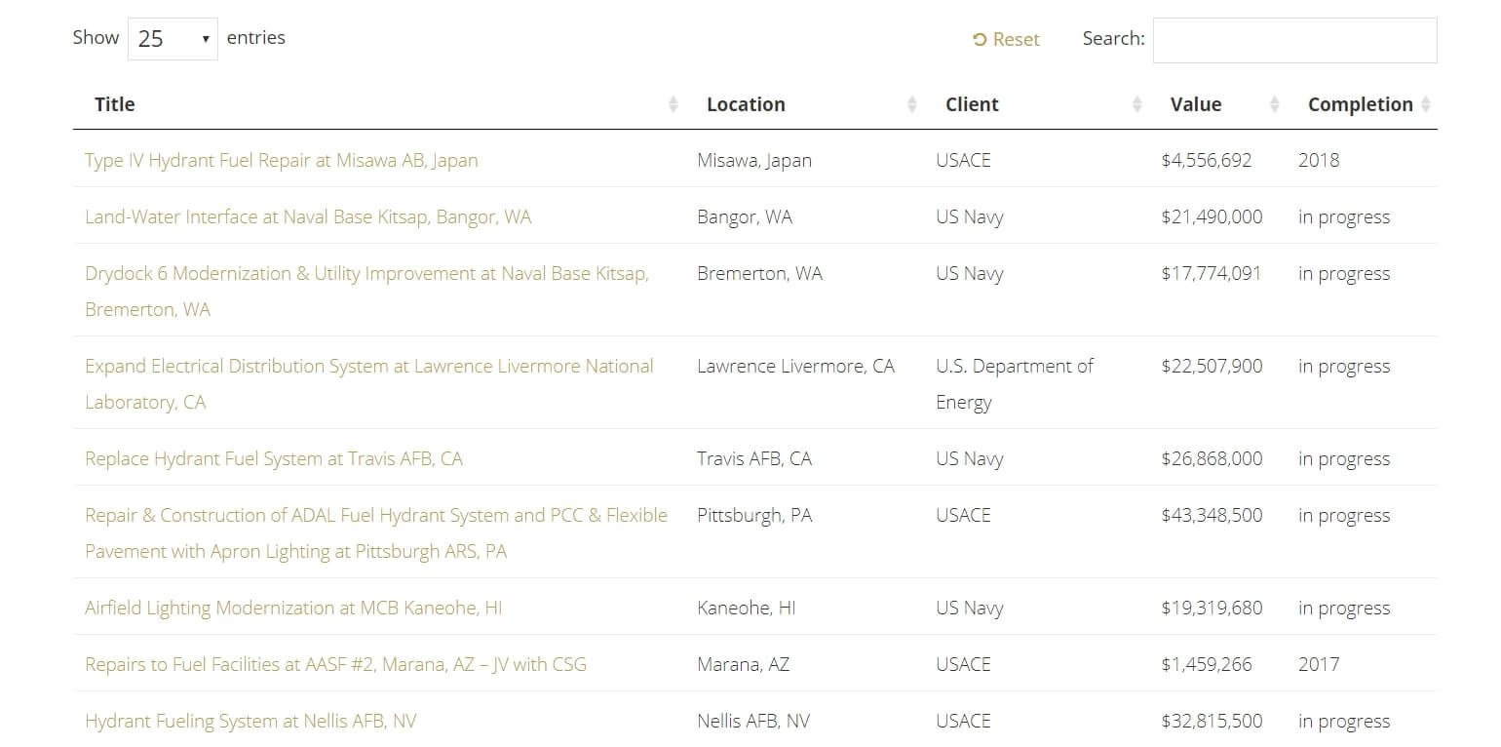Open Hydrant Fueling System at Nellis AFB

(250, 721)
